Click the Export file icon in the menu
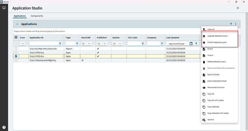Viewport: 248px width, 131px height. pyautogui.click(x=204, y=49)
